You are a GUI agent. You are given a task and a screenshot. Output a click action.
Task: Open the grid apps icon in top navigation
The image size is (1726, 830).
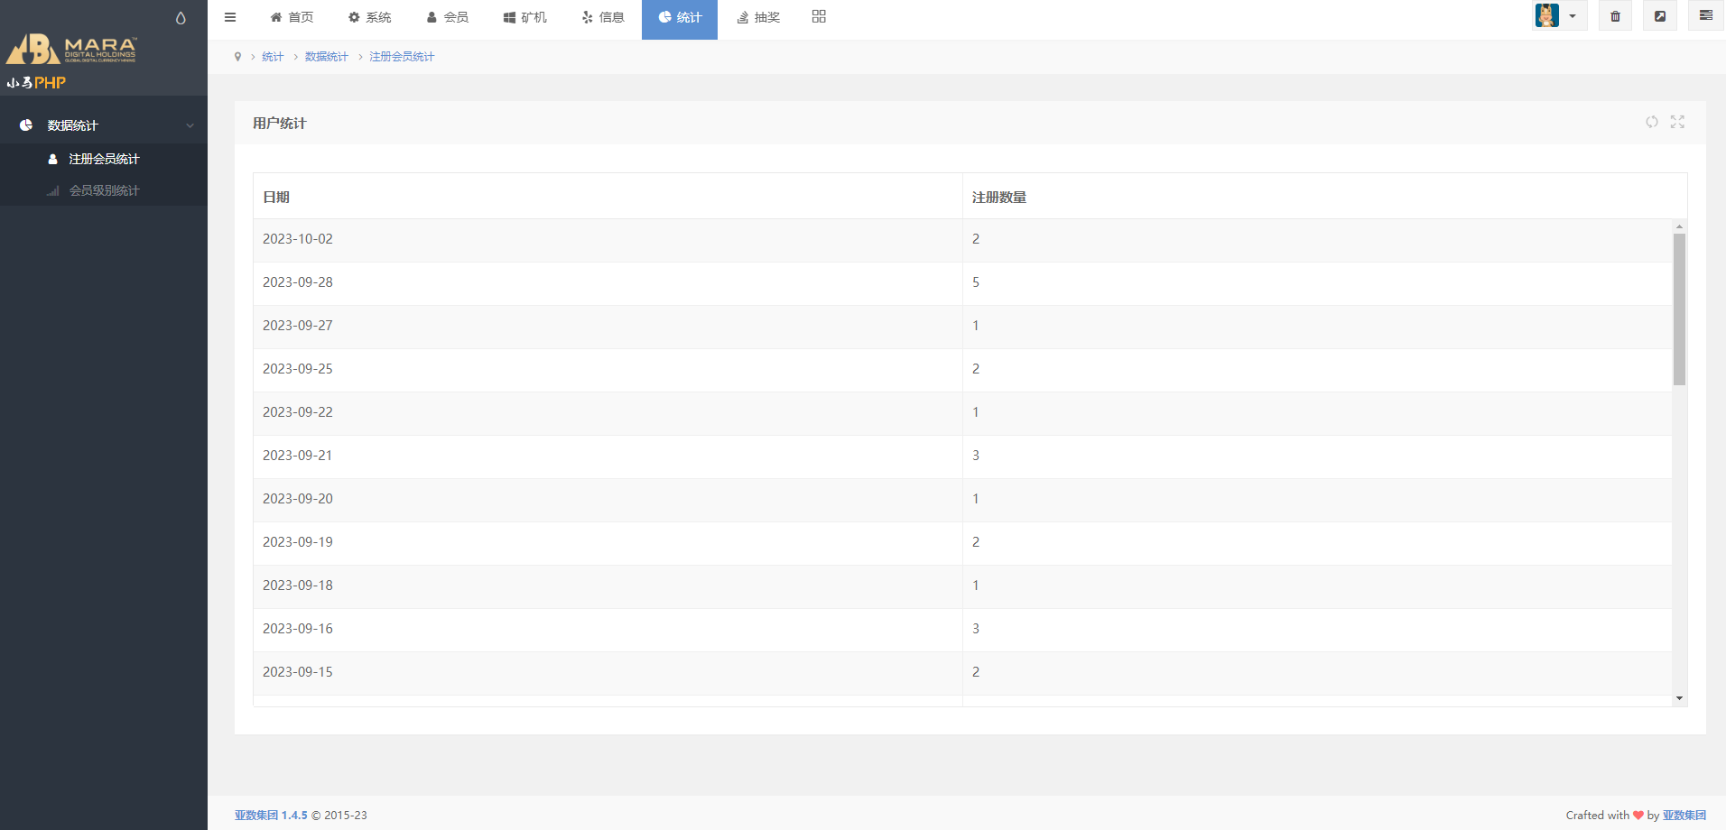[x=819, y=16]
